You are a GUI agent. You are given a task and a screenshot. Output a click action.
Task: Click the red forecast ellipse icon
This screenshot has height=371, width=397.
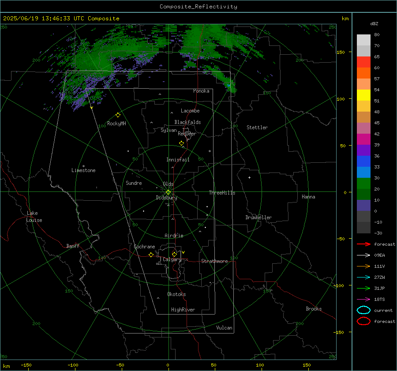point(363,321)
